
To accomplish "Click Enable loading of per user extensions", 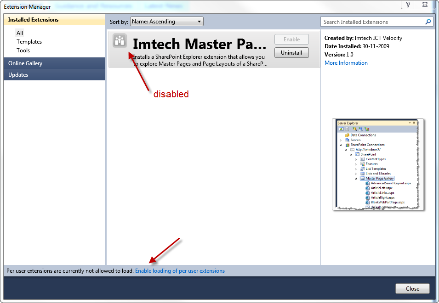I will coord(180,271).
